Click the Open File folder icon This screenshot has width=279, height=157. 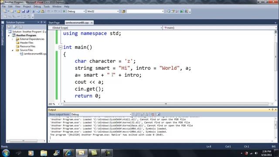click(18, 11)
